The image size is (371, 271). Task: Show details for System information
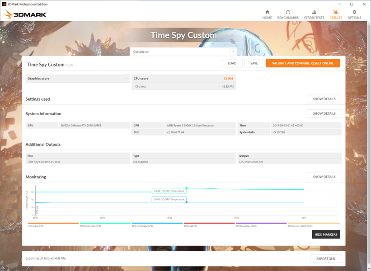324,113
